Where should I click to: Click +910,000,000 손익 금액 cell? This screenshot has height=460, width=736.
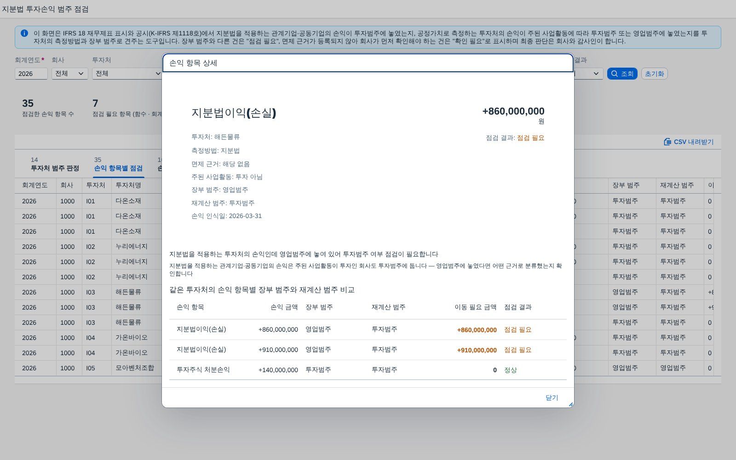click(x=278, y=350)
